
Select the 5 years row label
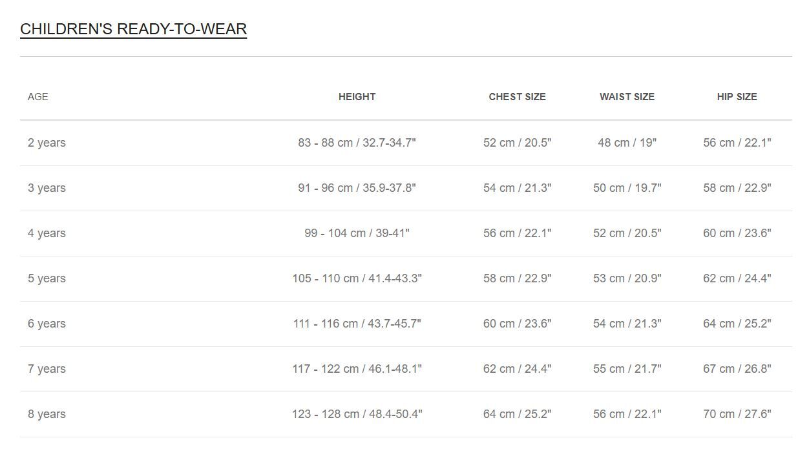click(47, 278)
